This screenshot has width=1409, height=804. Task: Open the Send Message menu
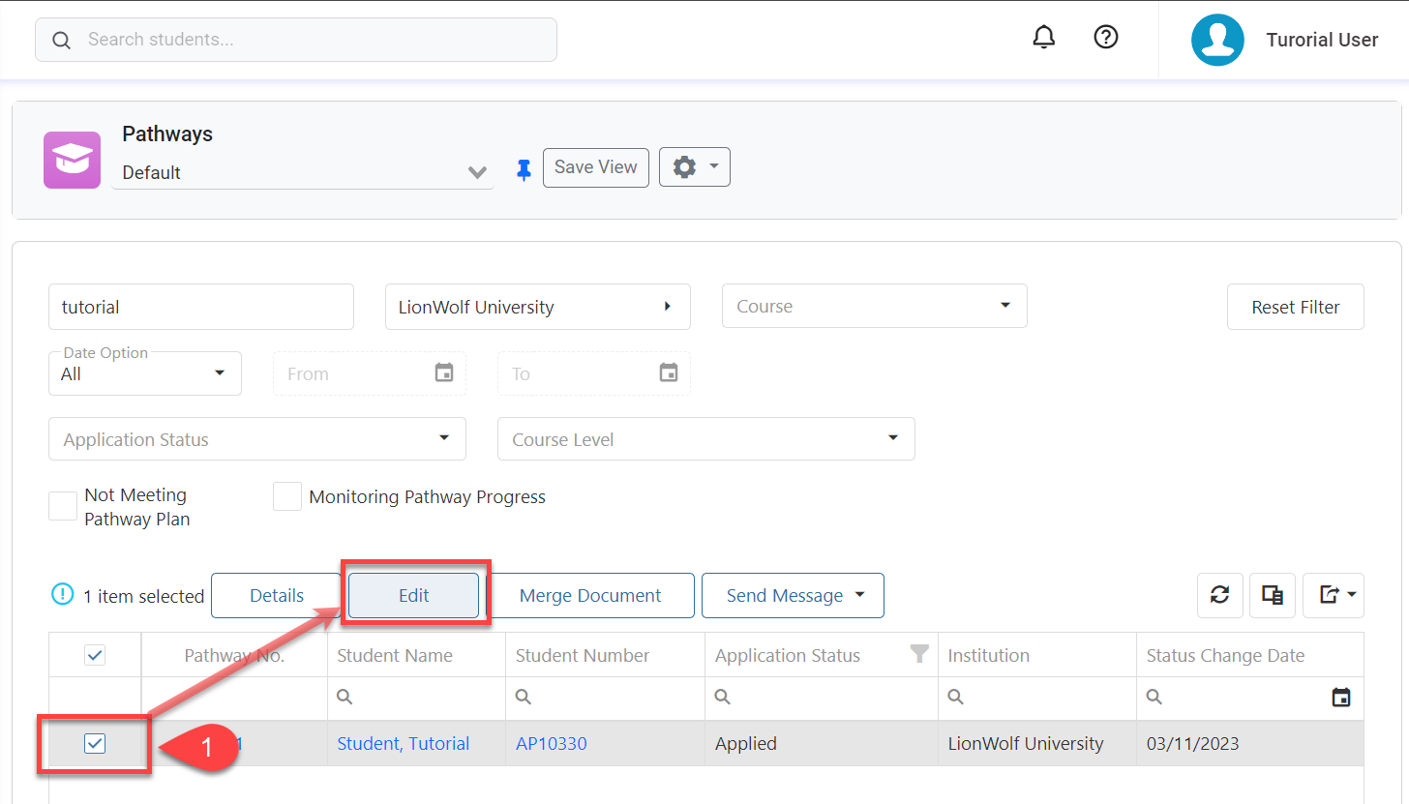[x=793, y=596]
